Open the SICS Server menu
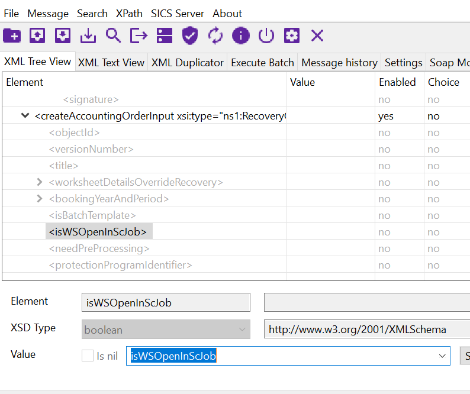This screenshot has width=470, height=394. [178, 13]
